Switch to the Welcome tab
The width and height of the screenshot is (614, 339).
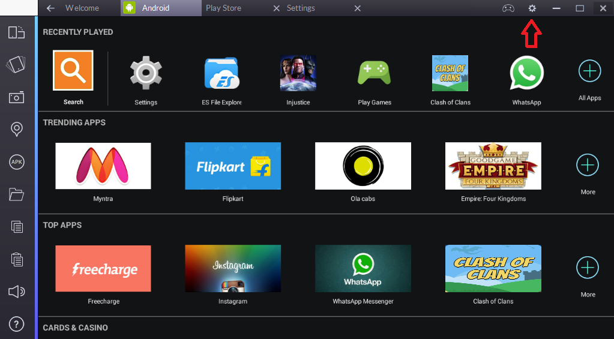82,8
